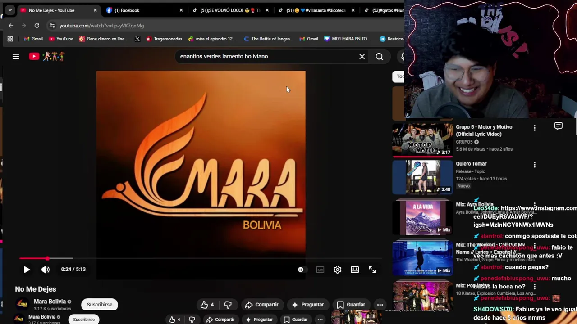
Task: Open more actions three-dot menu under the video
Action: (x=380, y=305)
